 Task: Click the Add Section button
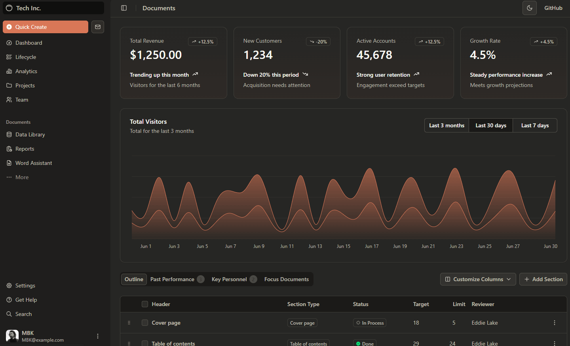543,279
